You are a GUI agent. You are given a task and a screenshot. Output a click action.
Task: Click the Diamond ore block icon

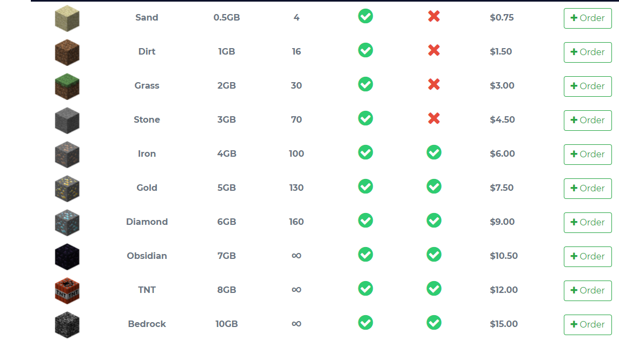(67, 223)
